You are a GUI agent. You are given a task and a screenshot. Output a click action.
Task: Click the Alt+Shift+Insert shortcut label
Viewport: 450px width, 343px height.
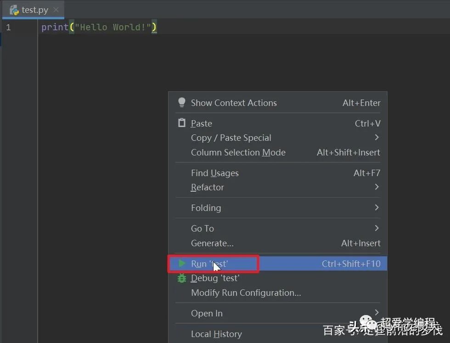349,152
